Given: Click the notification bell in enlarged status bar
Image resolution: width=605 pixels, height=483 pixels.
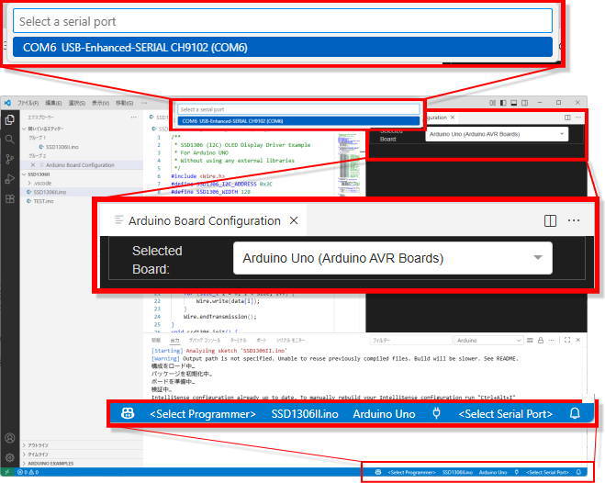Looking at the screenshot, I should pos(575,414).
